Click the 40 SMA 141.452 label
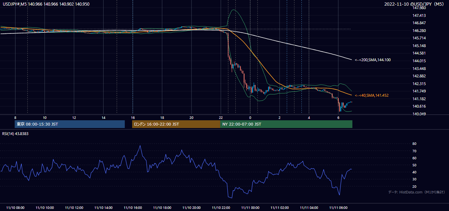449x211 pixels. (372, 95)
